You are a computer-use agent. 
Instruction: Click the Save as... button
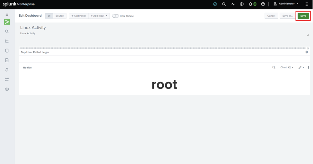(288, 16)
